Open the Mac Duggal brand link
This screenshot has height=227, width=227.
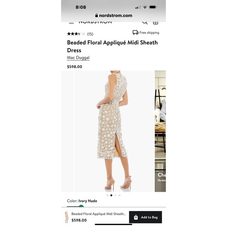(x=78, y=58)
